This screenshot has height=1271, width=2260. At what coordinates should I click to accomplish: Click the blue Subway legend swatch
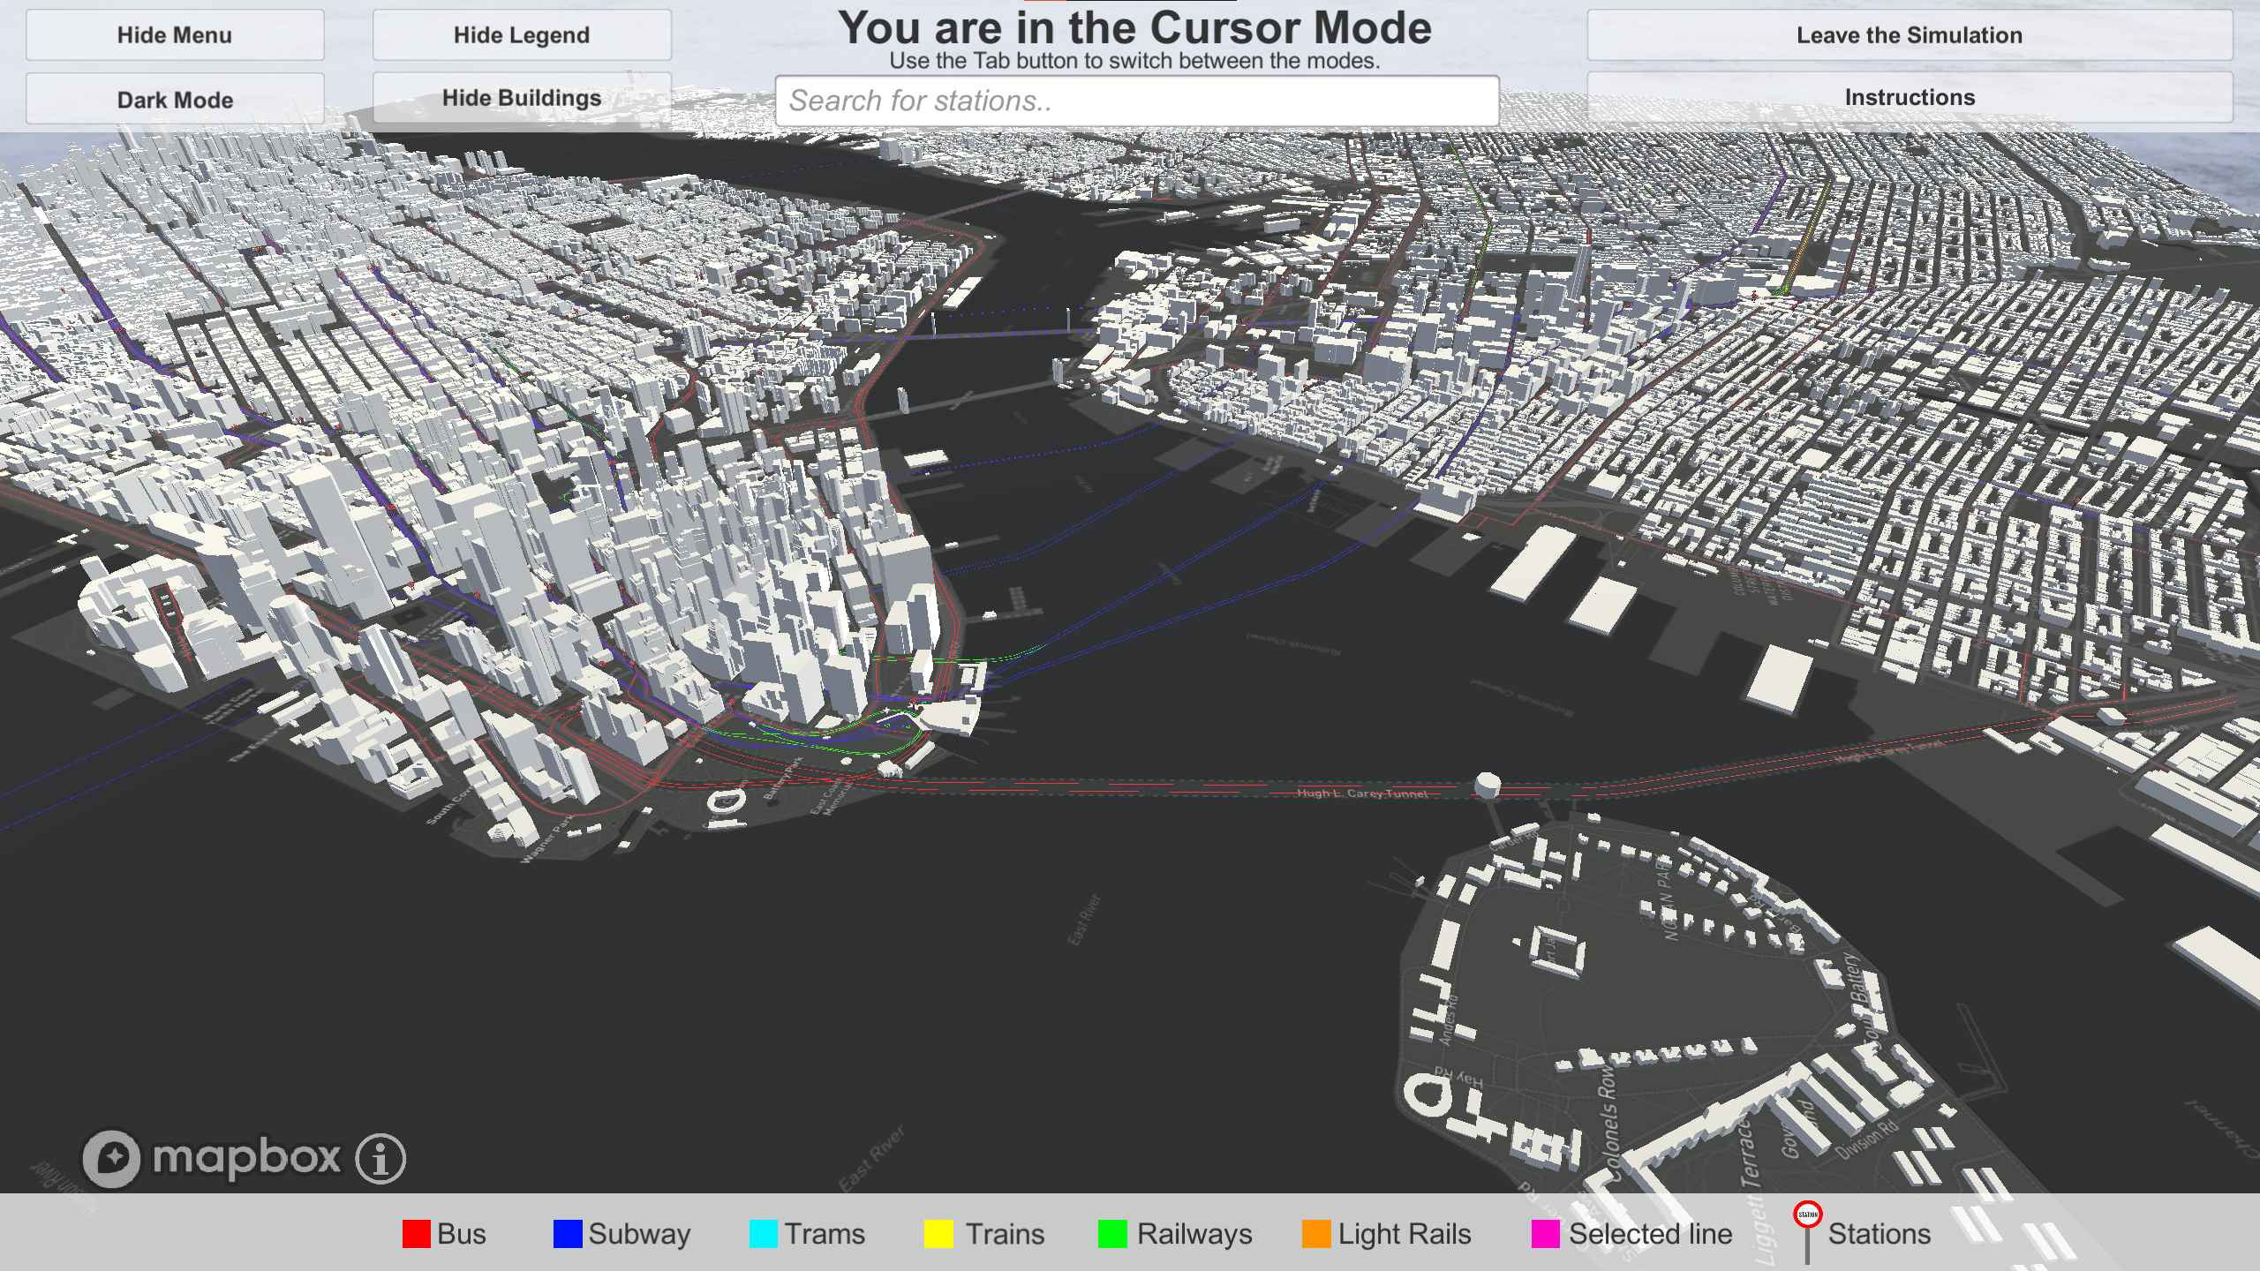567,1234
